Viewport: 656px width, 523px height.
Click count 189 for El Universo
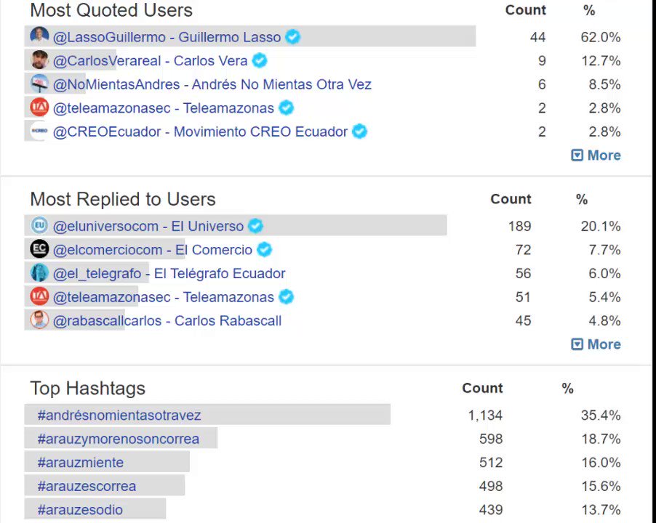520,227
